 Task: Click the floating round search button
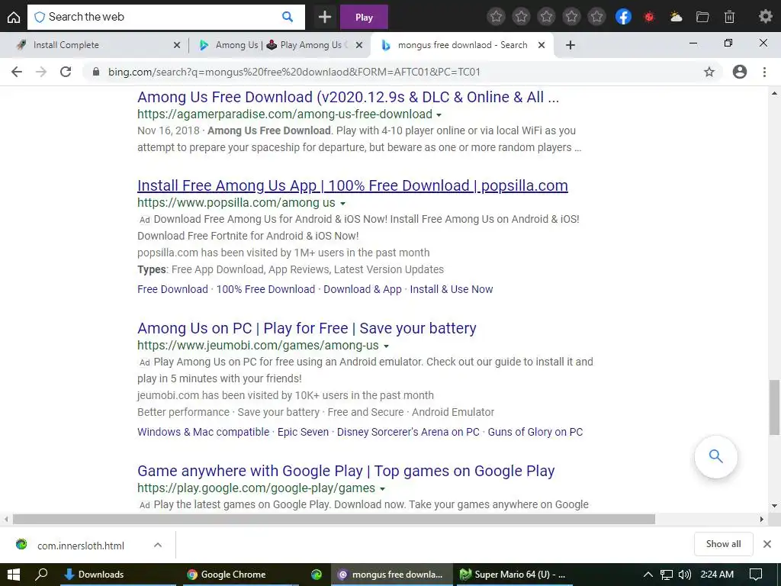coord(715,456)
